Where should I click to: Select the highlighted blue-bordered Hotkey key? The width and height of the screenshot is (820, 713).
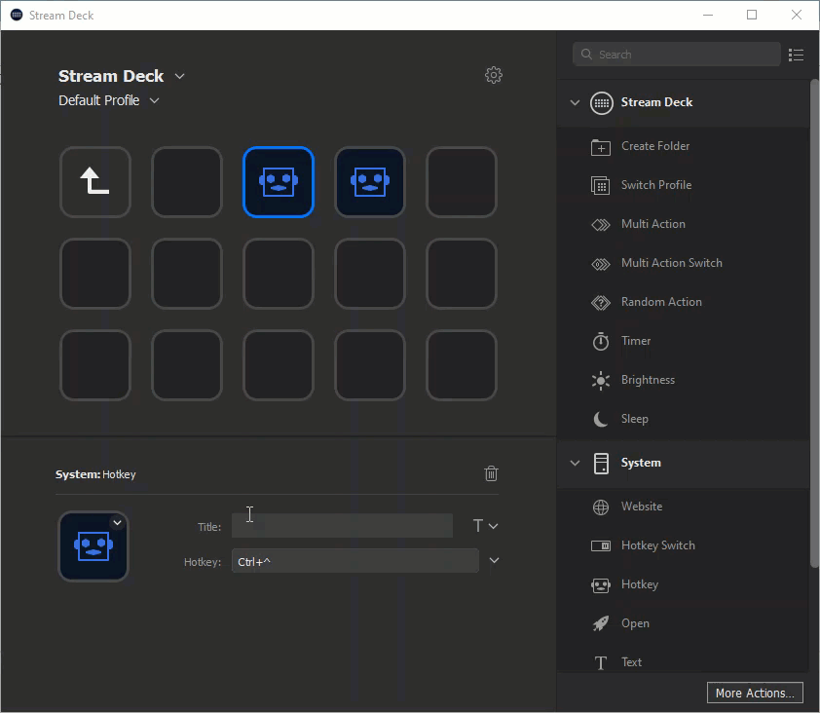279,181
